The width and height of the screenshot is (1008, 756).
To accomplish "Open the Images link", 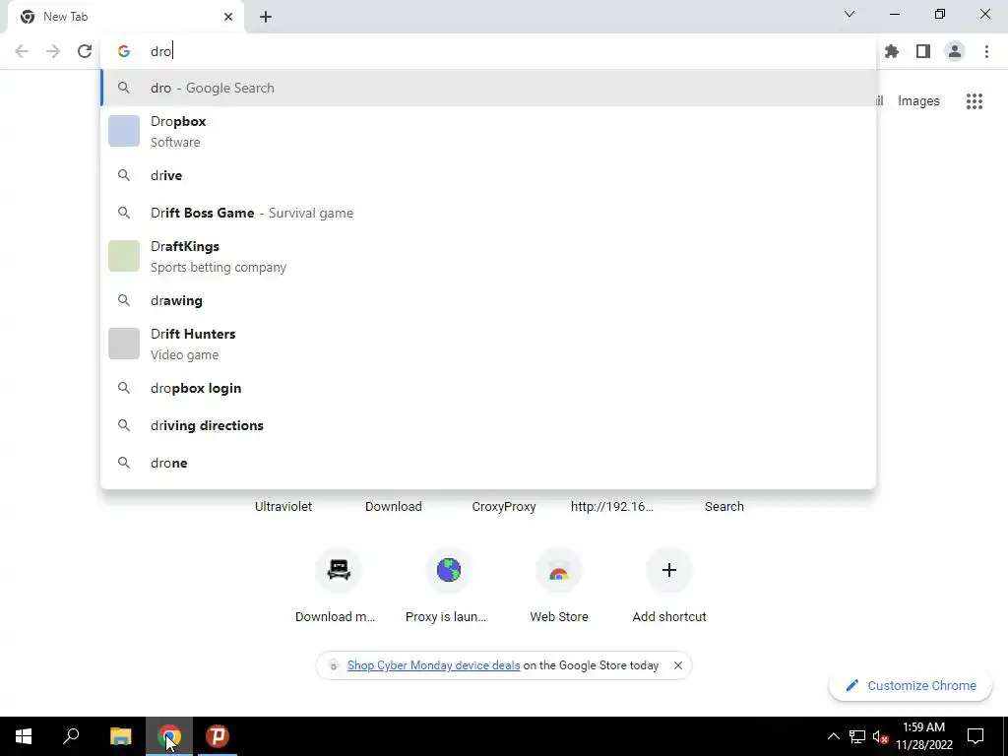I will pyautogui.click(x=918, y=101).
